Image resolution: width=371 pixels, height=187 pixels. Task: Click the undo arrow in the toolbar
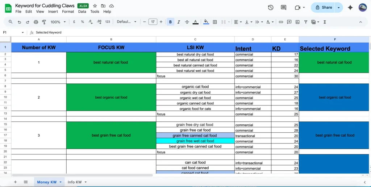click(x=19, y=22)
